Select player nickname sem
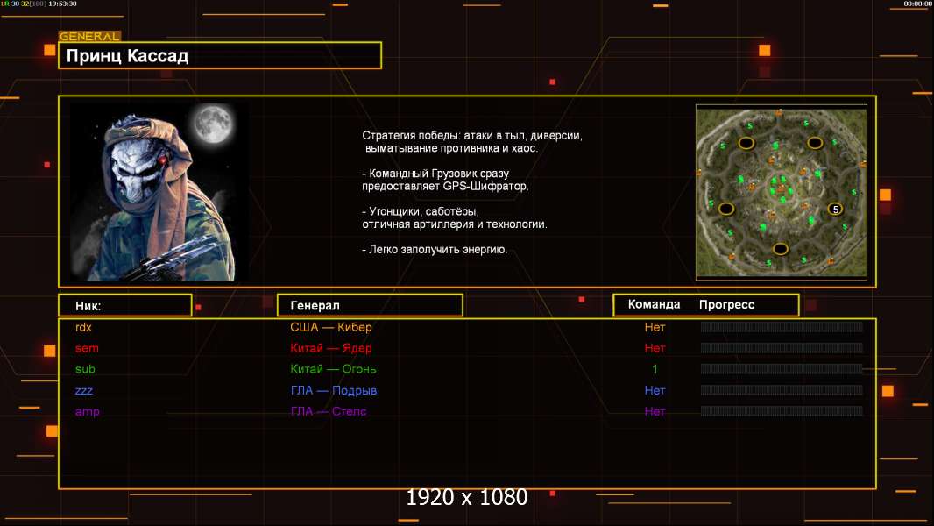 click(87, 348)
